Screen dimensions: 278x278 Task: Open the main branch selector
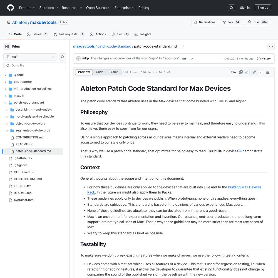tap(30, 57)
